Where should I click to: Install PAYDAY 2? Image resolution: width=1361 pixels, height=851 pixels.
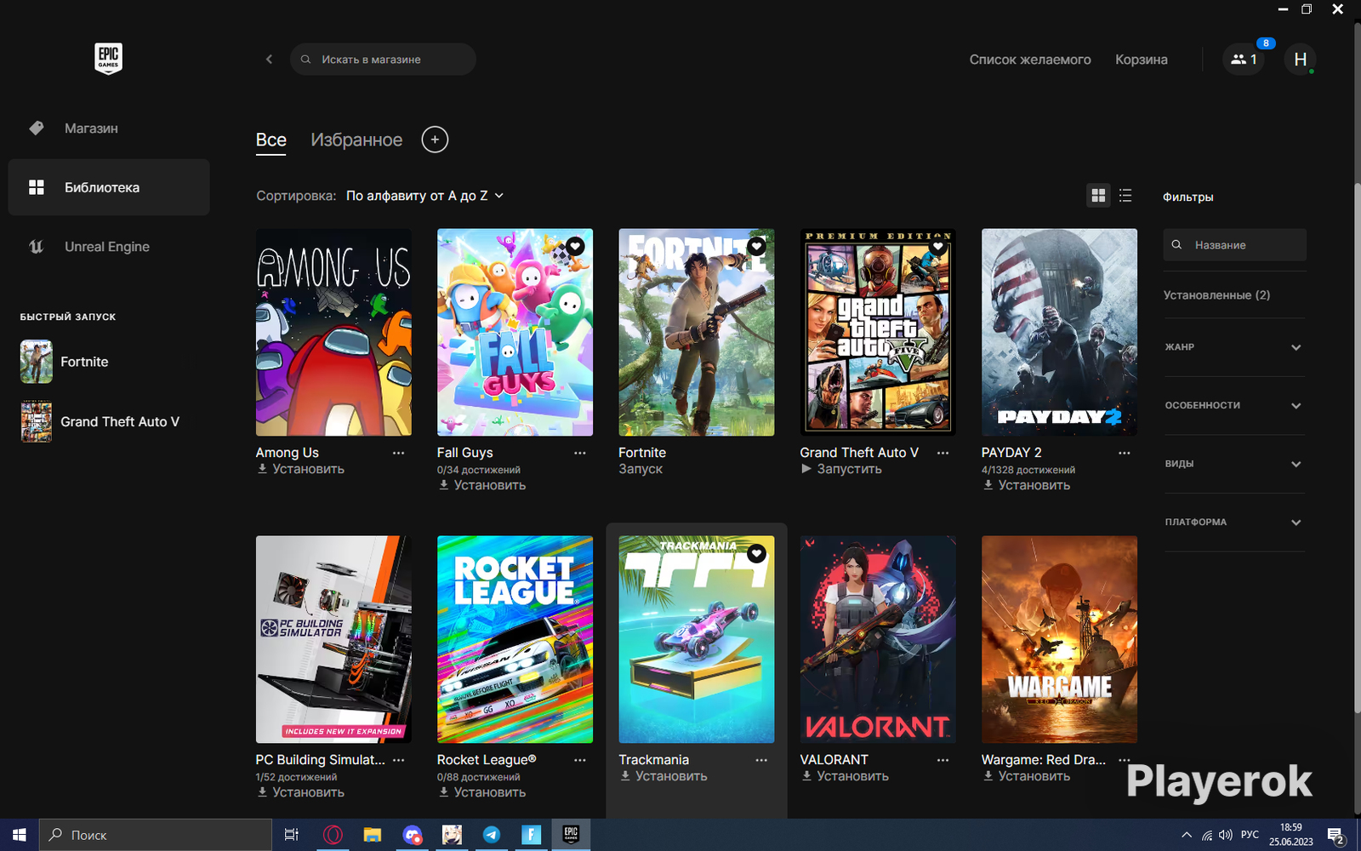pos(1027,485)
